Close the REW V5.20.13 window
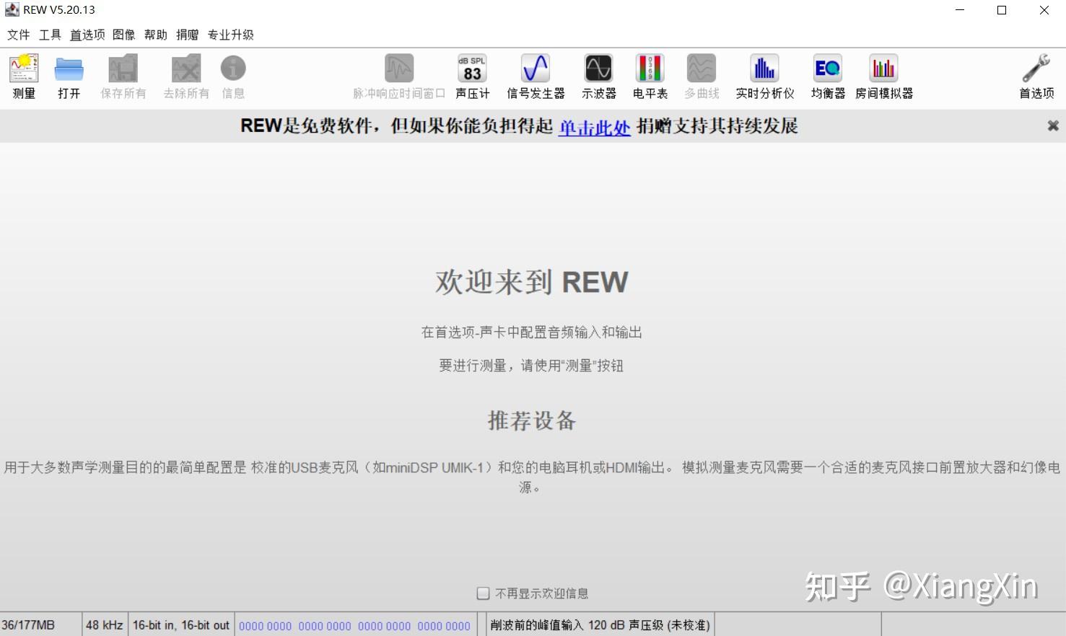This screenshot has width=1066, height=636. pyautogui.click(x=1044, y=10)
